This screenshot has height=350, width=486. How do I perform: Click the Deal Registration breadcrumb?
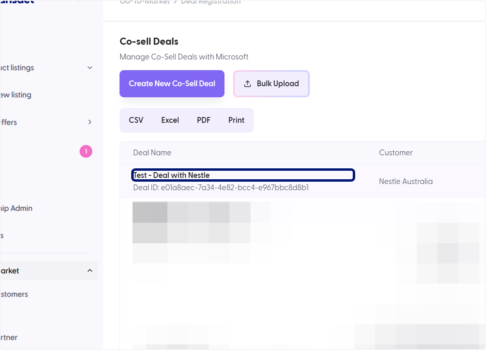pos(211,2)
